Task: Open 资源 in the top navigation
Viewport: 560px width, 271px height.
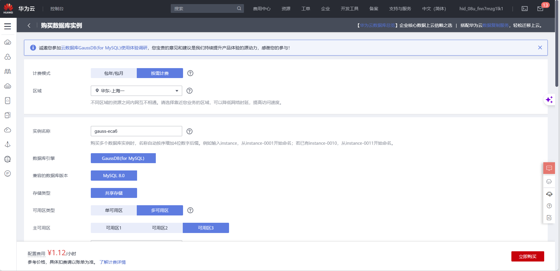Action: click(x=286, y=8)
